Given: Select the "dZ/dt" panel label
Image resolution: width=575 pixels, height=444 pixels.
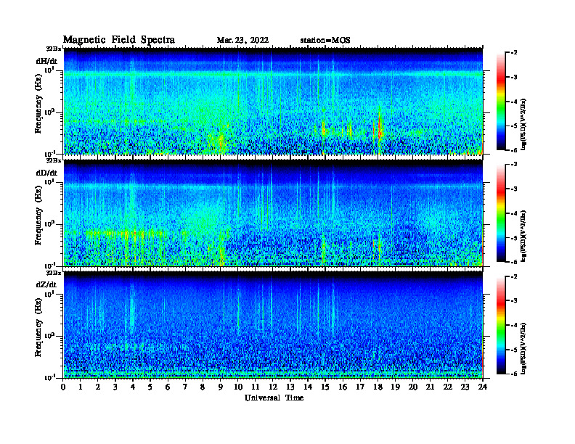Looking at the screenshot, I should click(46, 284).
